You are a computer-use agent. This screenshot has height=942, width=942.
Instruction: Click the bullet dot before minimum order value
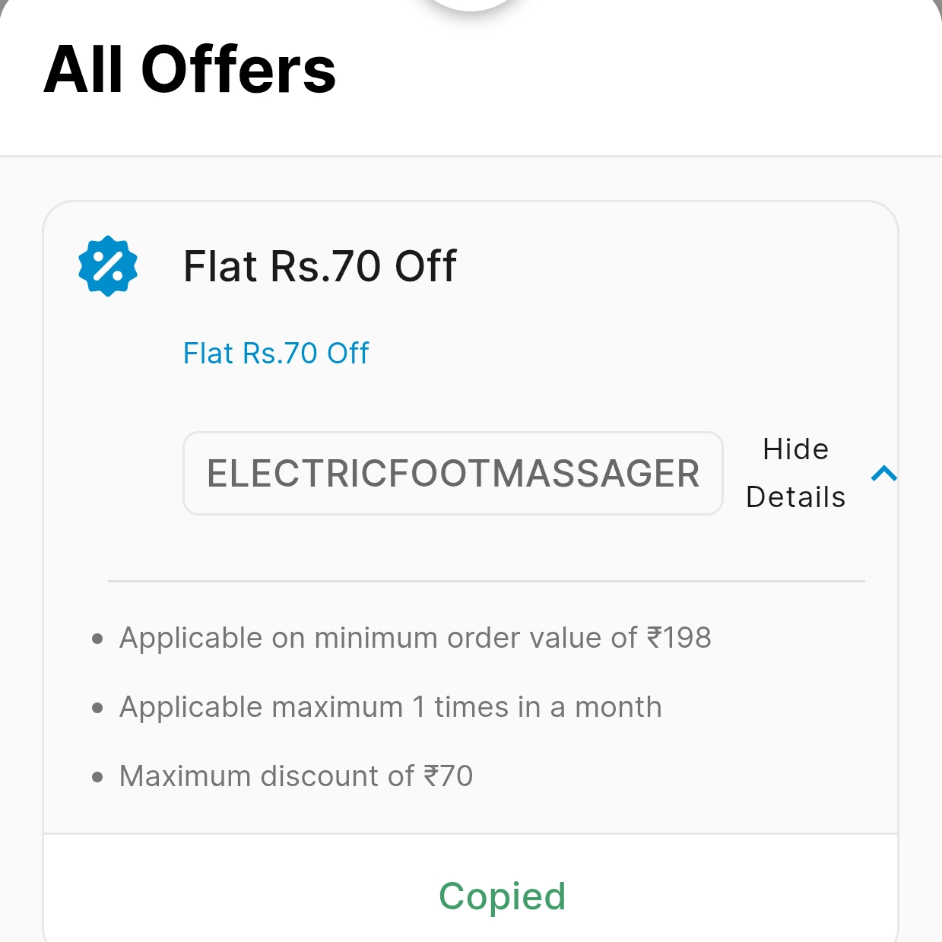[x=97, y=639]
